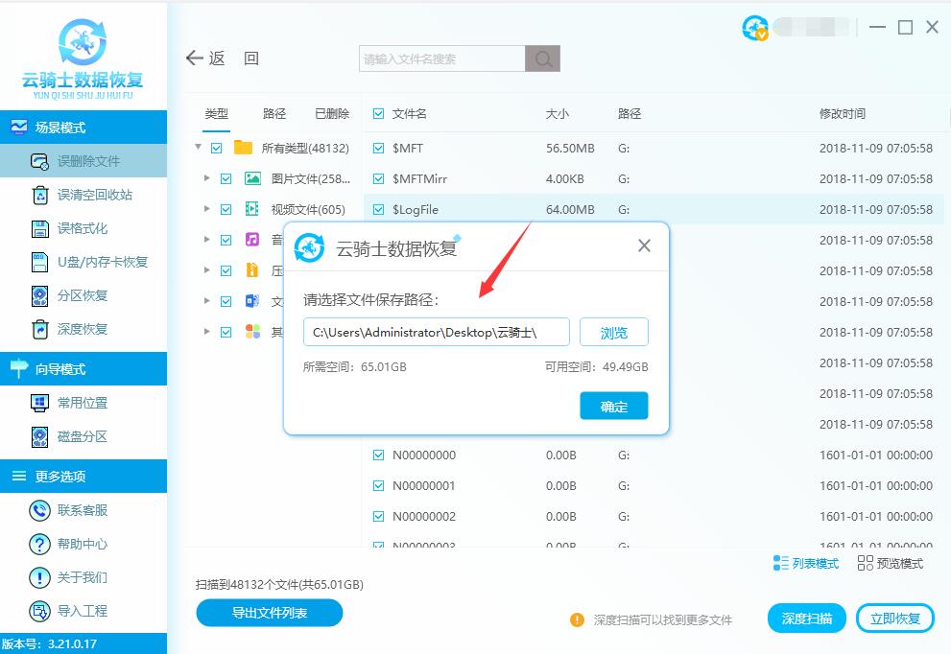This screenshot has width=951, height=654.
Task: Uncheck the $LogFile checkbox
Action: click(378, 210)
